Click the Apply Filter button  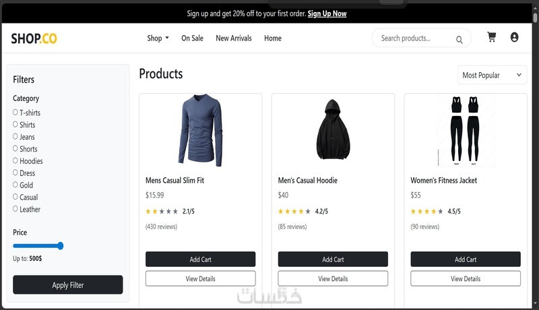tap(68, 285)
